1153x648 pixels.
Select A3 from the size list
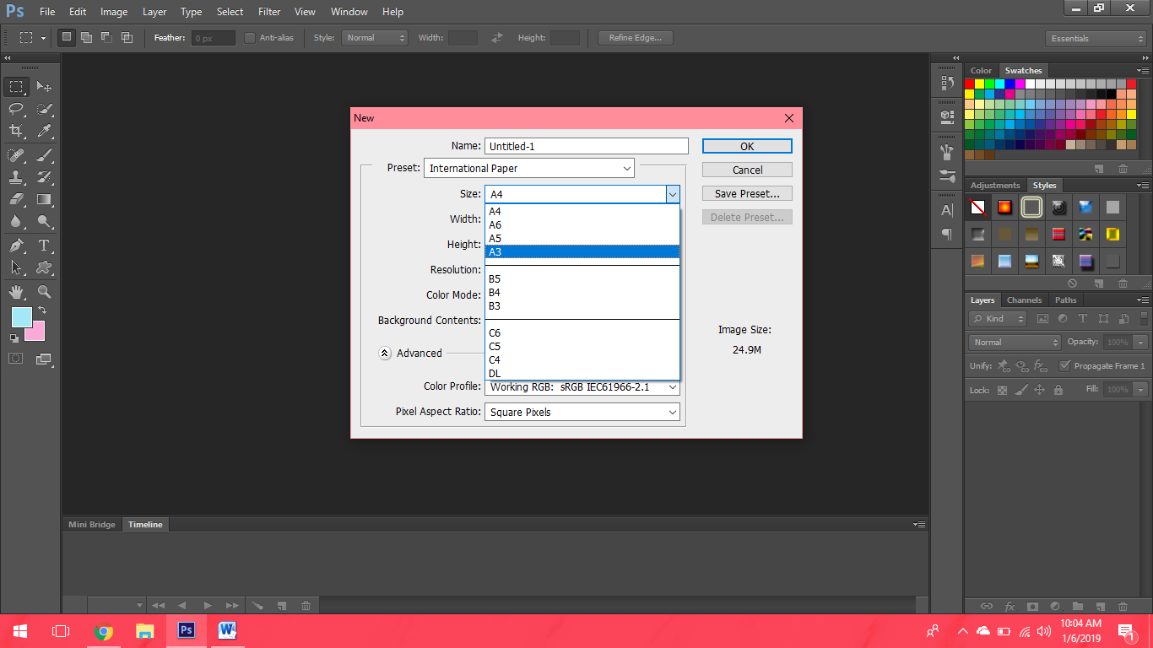[x=582, y=251]
